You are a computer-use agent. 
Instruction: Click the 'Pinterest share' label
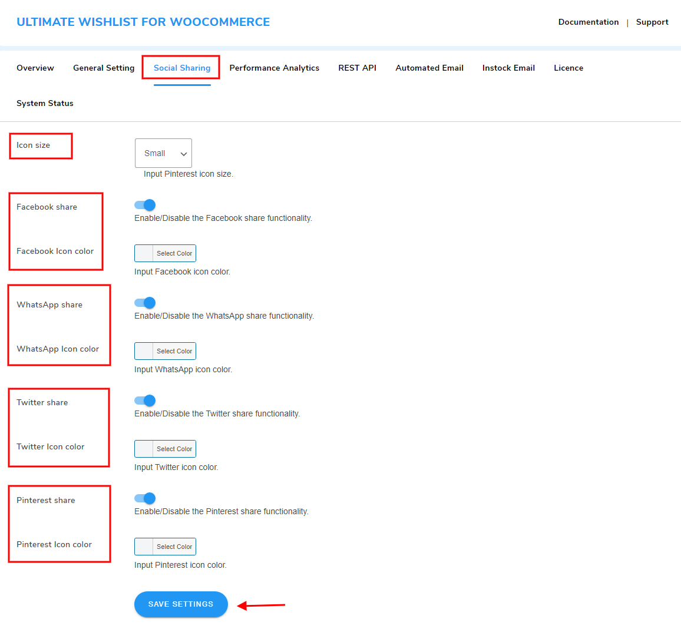(x=45, y=500)
